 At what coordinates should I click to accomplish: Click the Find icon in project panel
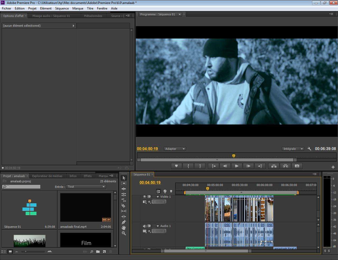[x=92, y=252]
